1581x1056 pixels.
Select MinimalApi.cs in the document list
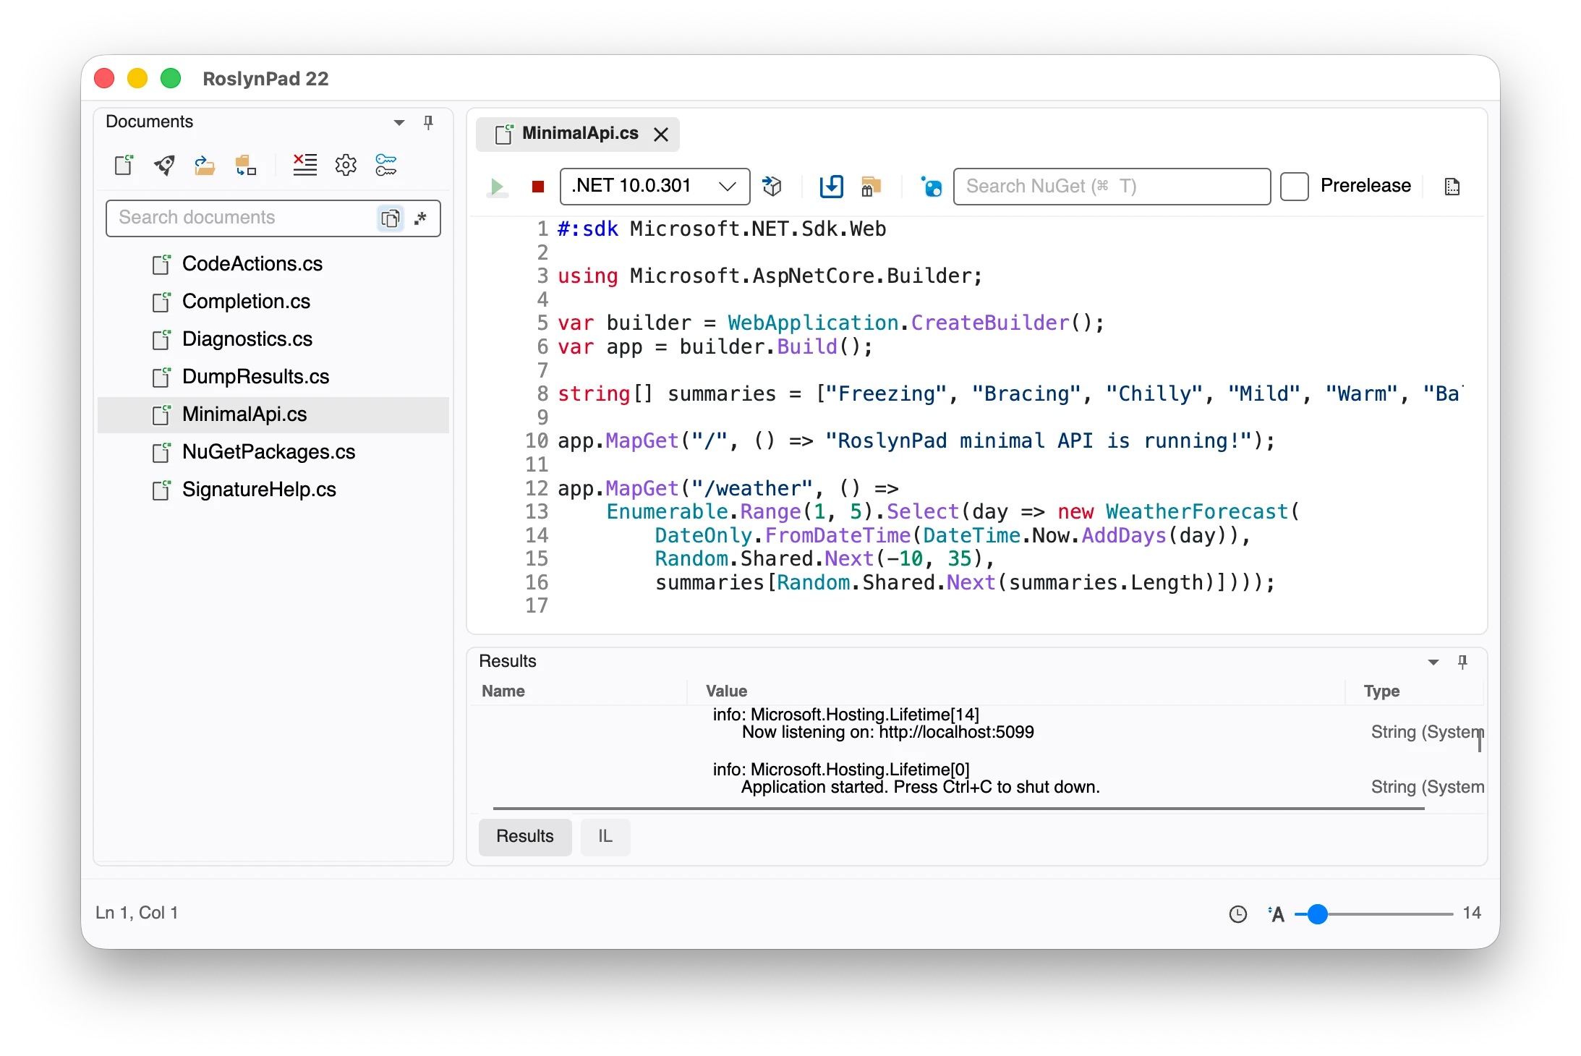pos(273,414)
